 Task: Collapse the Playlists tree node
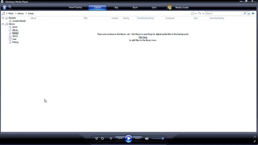[3, 18]
